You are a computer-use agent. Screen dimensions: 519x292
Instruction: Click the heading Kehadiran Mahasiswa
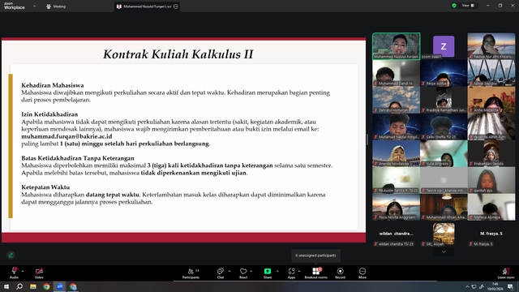52,85
